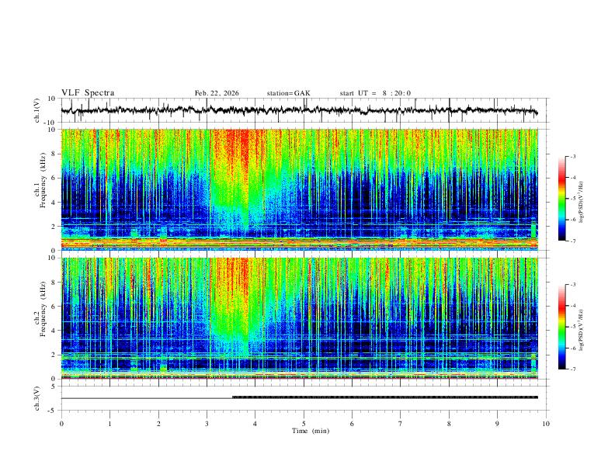Click the "station=GAK" header label
Screen dimensions: 615x475
pos(288,93)
